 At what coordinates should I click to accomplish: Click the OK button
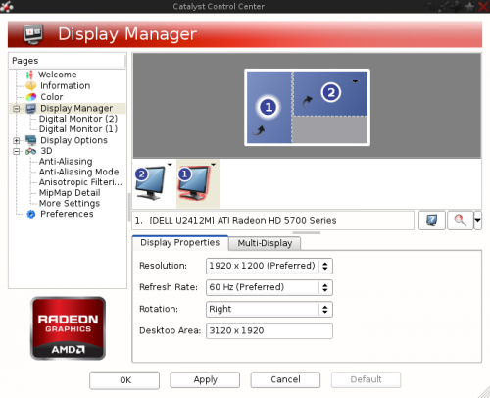pos(124,380)
